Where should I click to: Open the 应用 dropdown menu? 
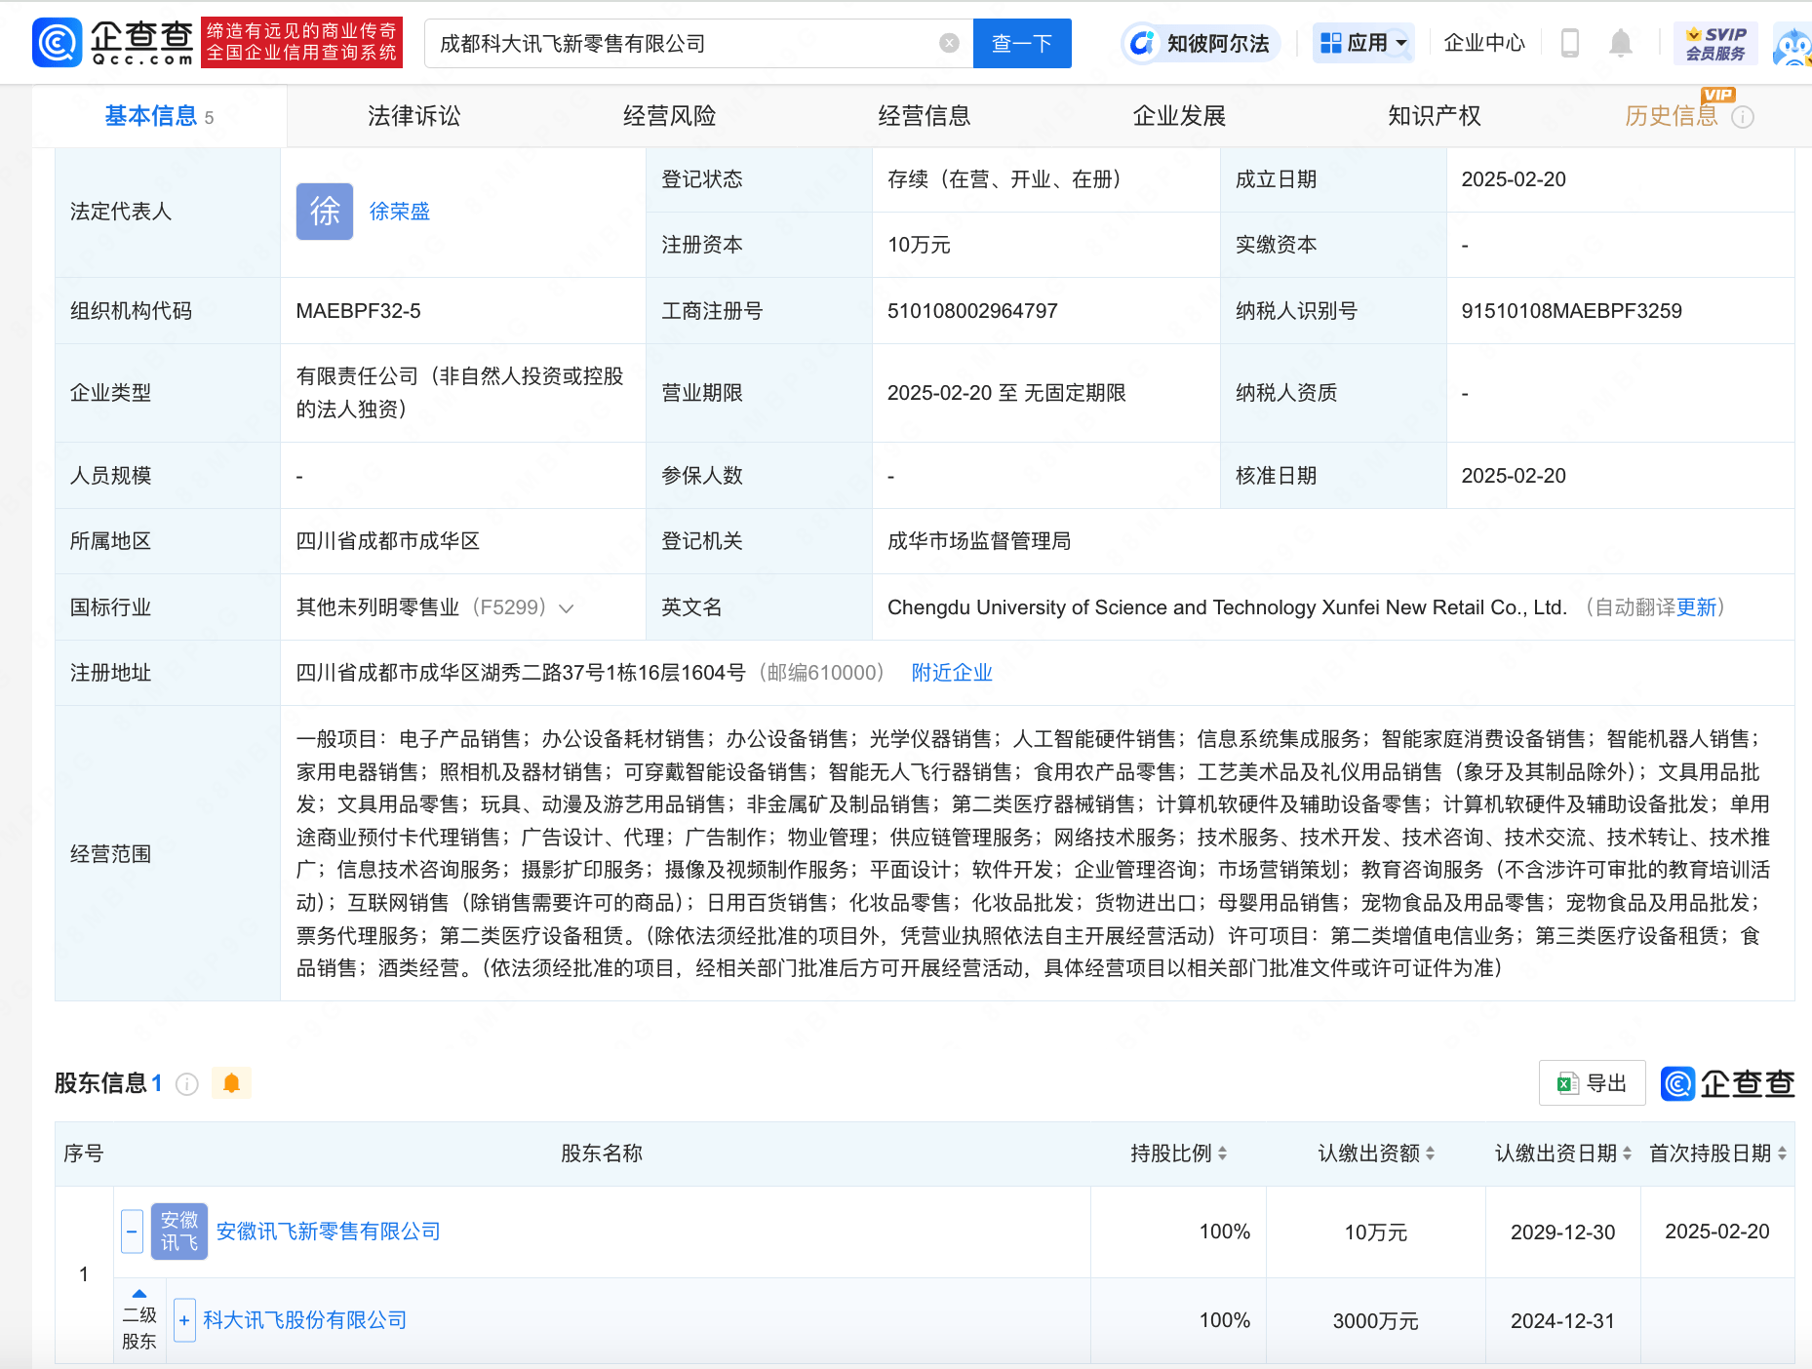coord(1362,43)
